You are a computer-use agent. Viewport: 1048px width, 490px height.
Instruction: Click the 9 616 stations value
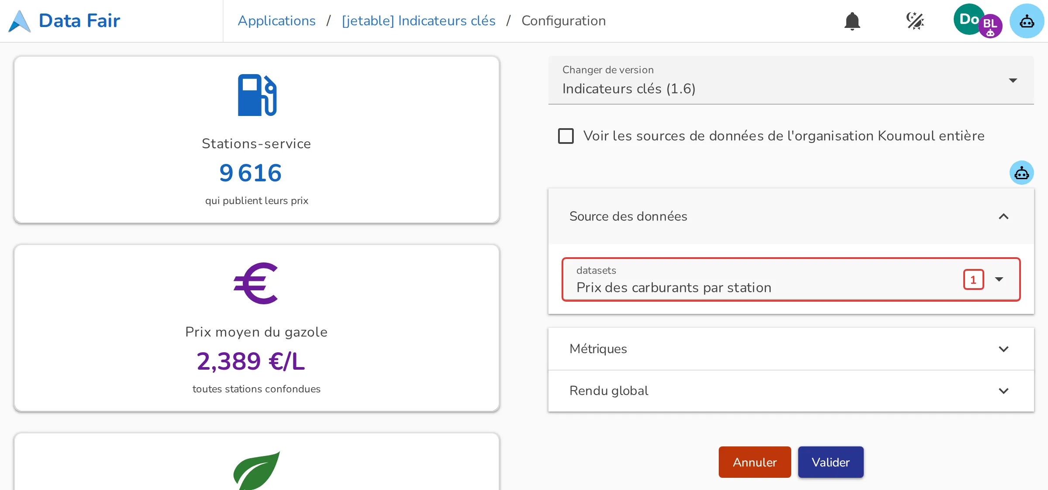pos(250,173)
